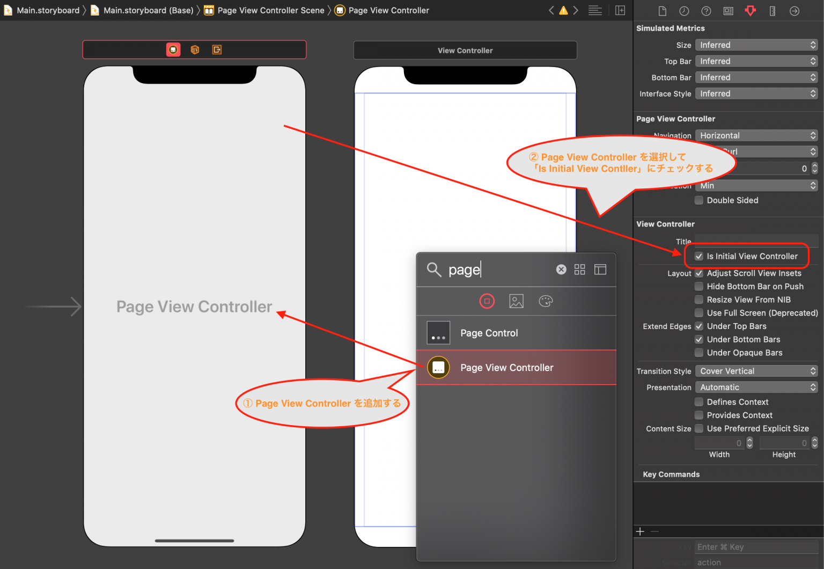Click the yellow warning triangle indicator
The image size is (824, 569).
click(563, 10)
